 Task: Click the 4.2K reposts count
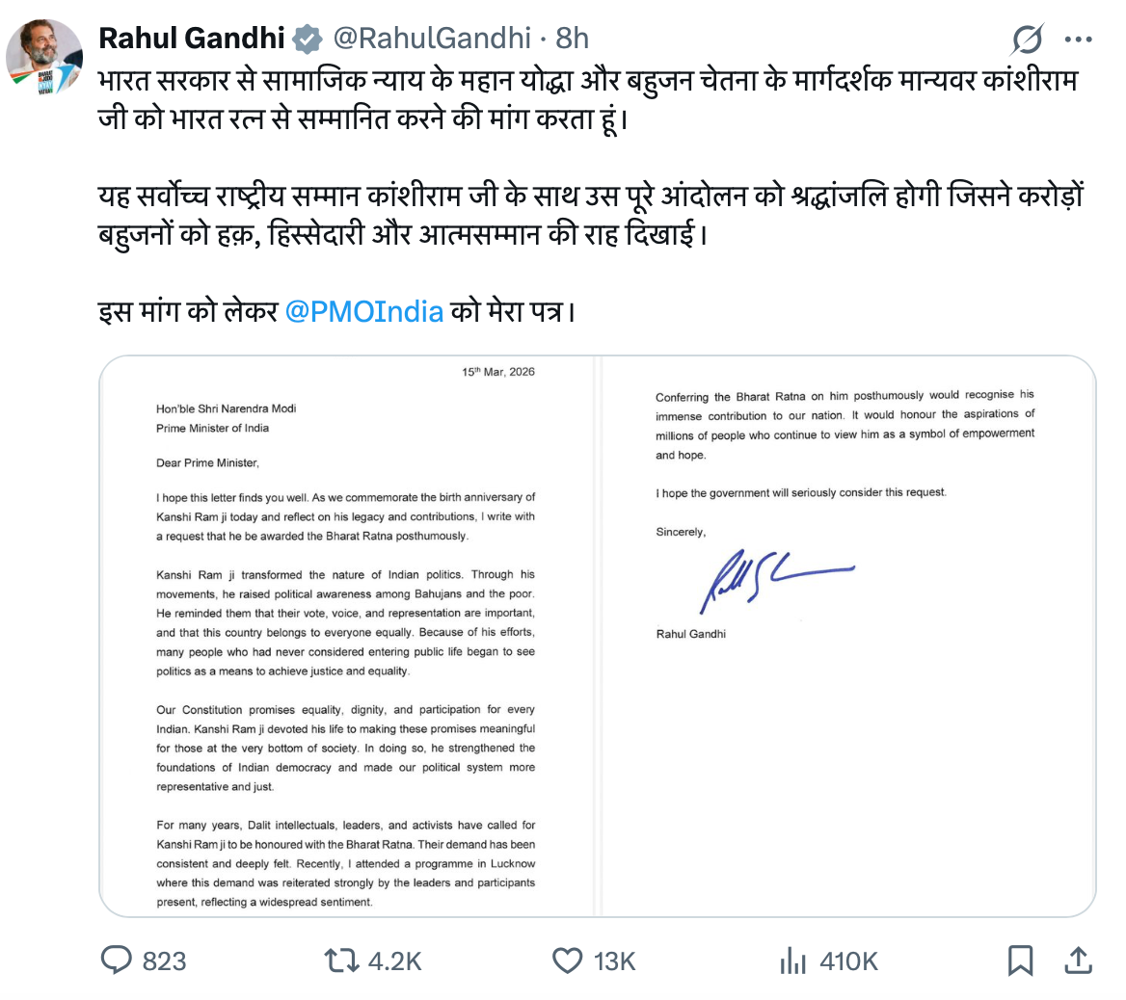pos(395,961)
